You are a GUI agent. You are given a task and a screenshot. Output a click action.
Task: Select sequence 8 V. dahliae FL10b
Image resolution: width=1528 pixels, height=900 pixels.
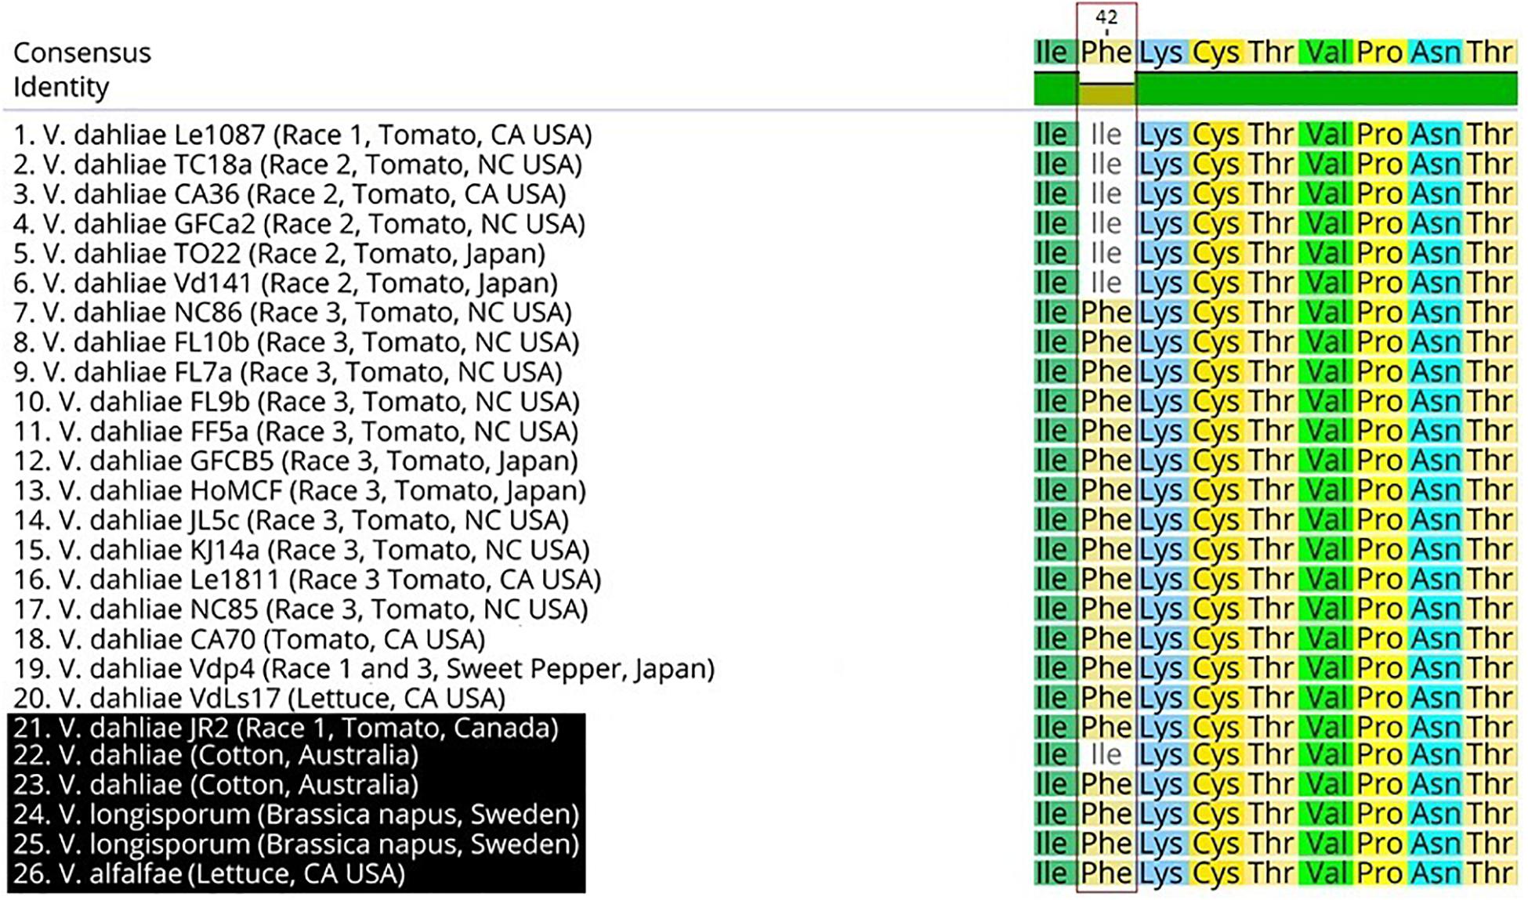point(296,342)
